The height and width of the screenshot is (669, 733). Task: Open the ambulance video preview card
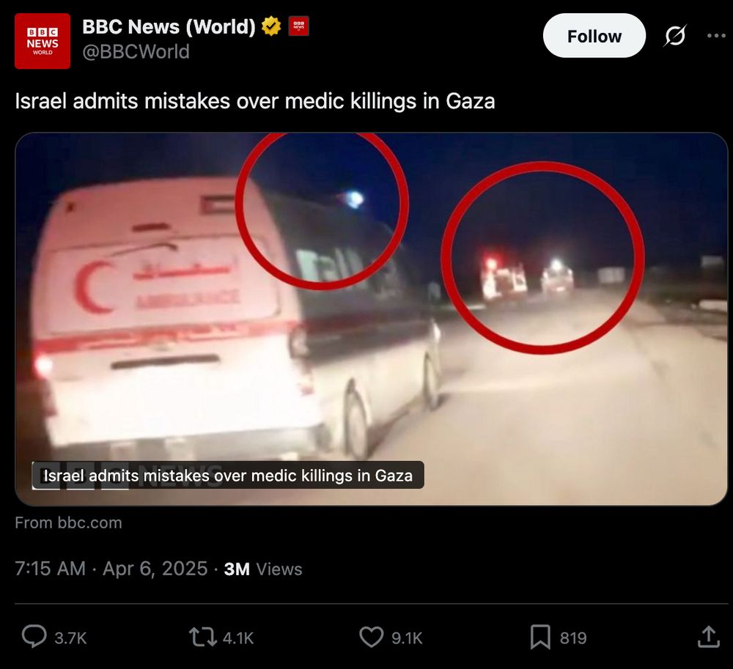point(371,319)
